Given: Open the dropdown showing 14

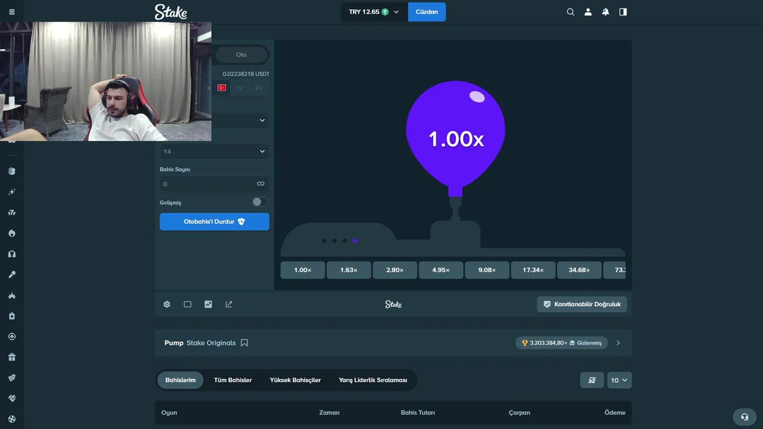Looking at the screenshot, I should coord(215,151).
